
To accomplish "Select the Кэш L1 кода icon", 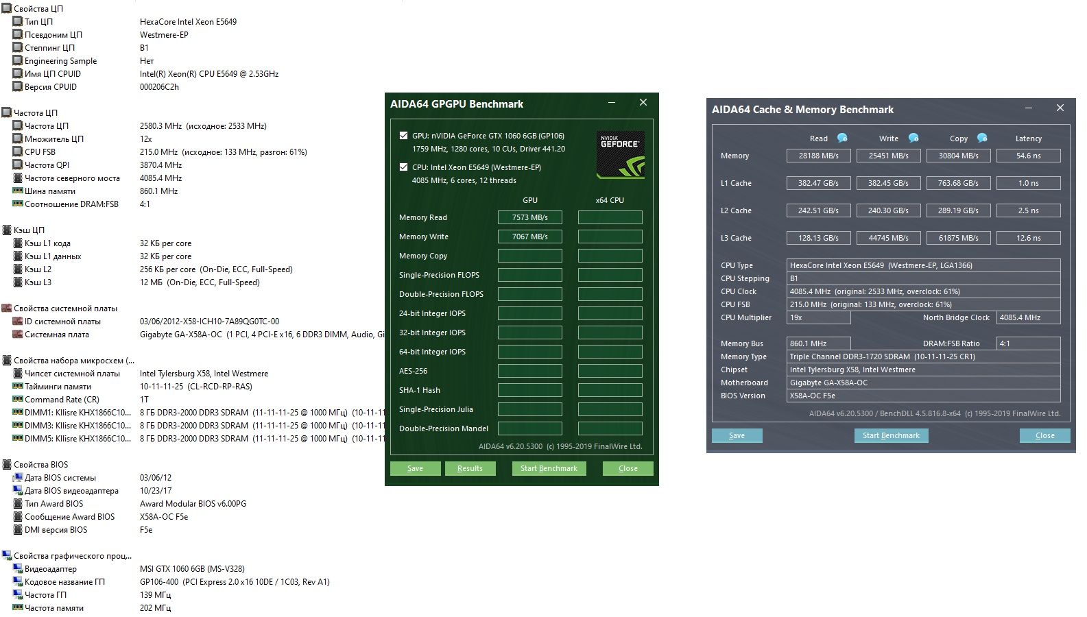I will 18,243.
